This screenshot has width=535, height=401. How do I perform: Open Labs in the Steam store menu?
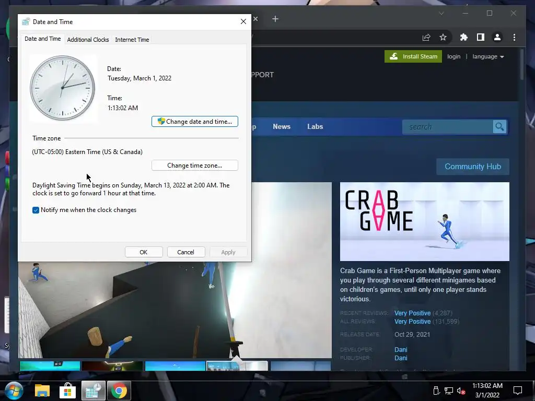point(315,126)
